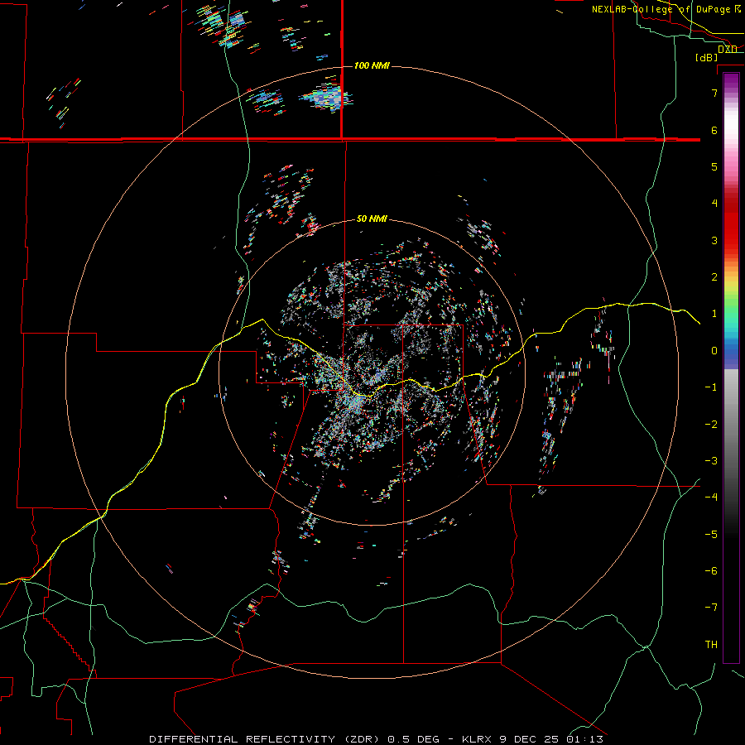Click the -4 value on the color scale
Image resolution: width=745 pixels, height=745 pixels.
tap(711, 497)
